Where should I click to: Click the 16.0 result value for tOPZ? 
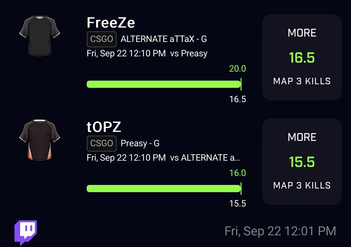[x=238, y=173]
